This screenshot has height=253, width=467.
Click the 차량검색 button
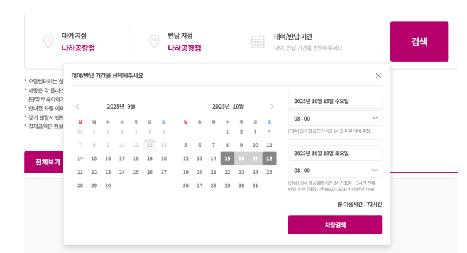[x=335, y=225]
